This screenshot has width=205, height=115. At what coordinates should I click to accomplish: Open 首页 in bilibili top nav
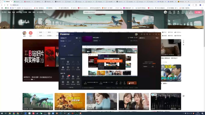(4, 12)
